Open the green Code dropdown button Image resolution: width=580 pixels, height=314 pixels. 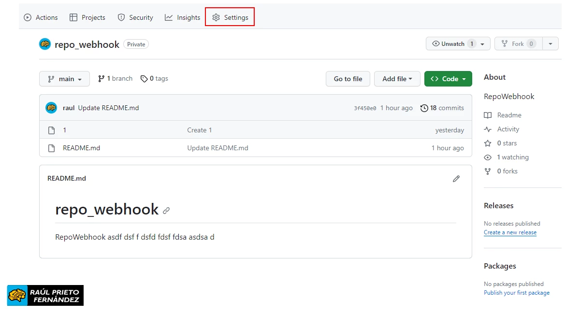(x=448, y=78)
